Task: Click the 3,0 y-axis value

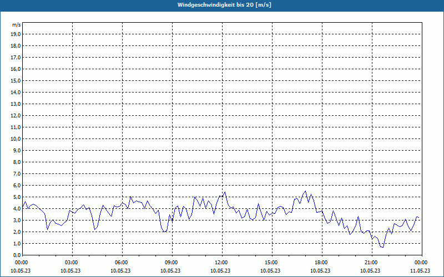Action: point(17,220)
